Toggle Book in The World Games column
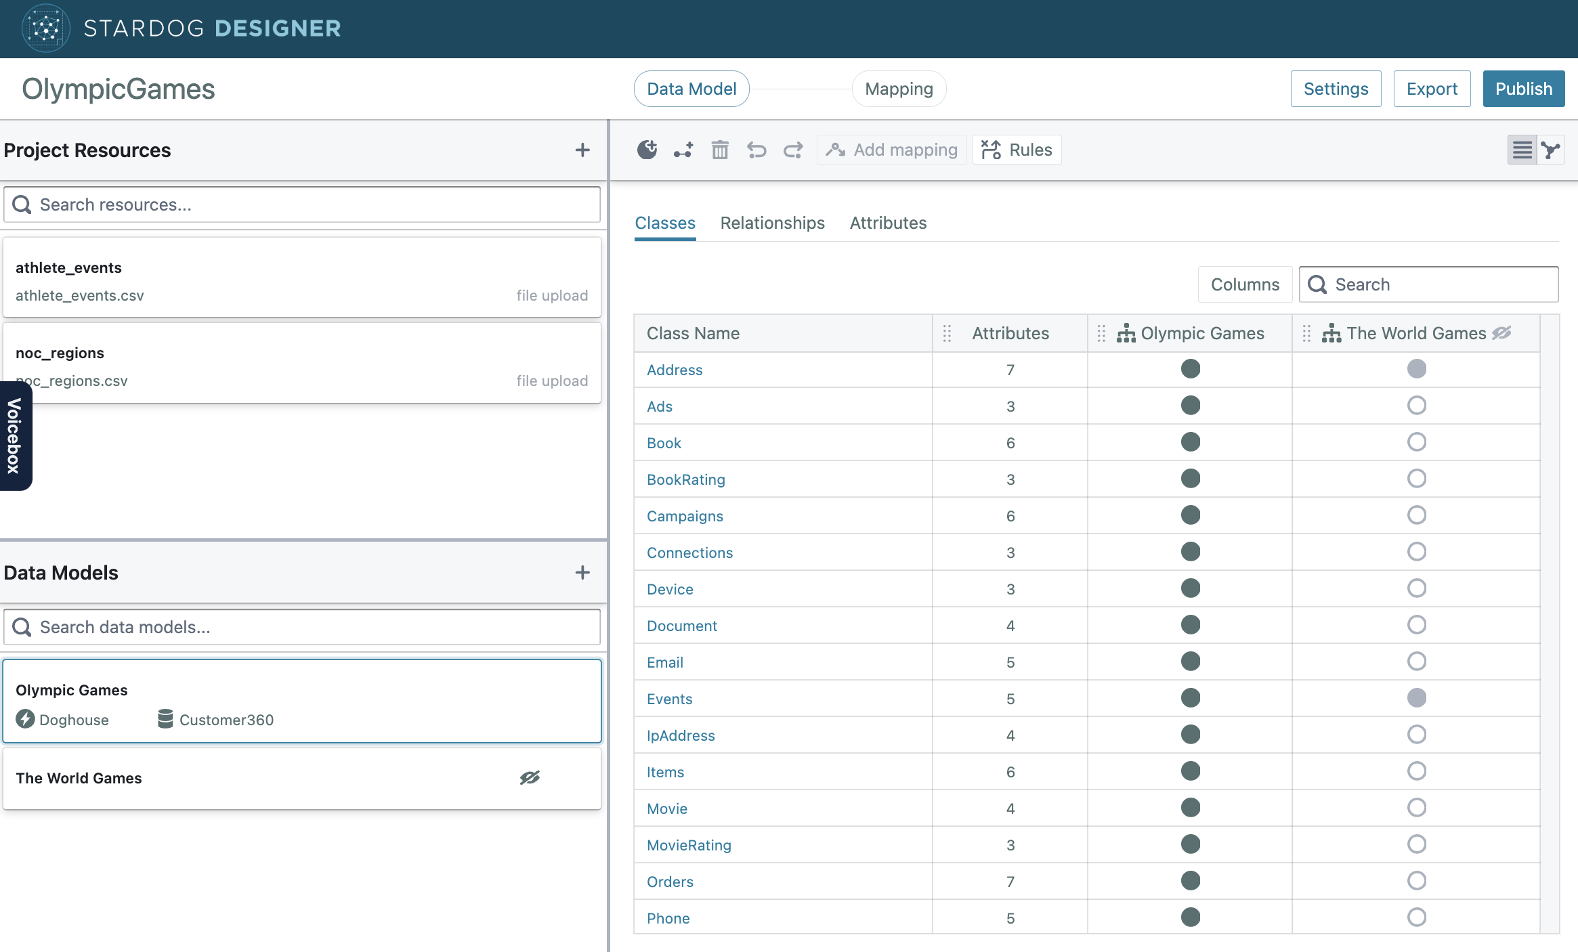This screenshot has height=952, width=1578. click(x=1416, y=442)
